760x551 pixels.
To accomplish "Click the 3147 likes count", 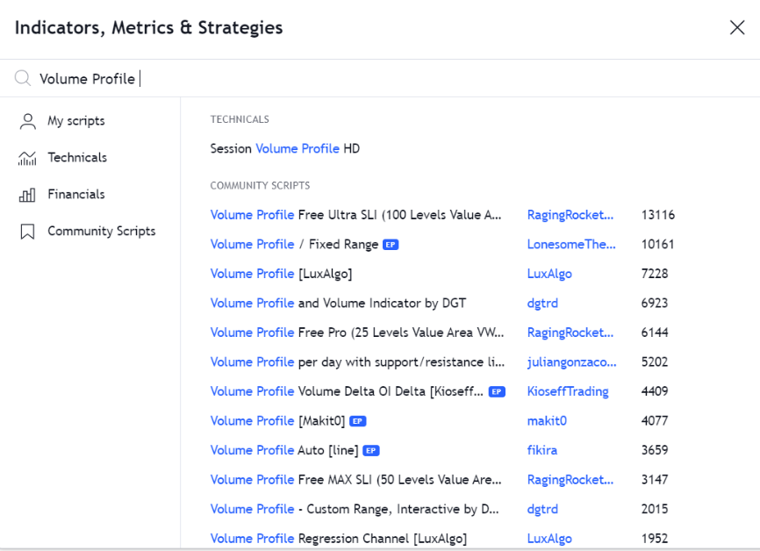I will [655, 480].
